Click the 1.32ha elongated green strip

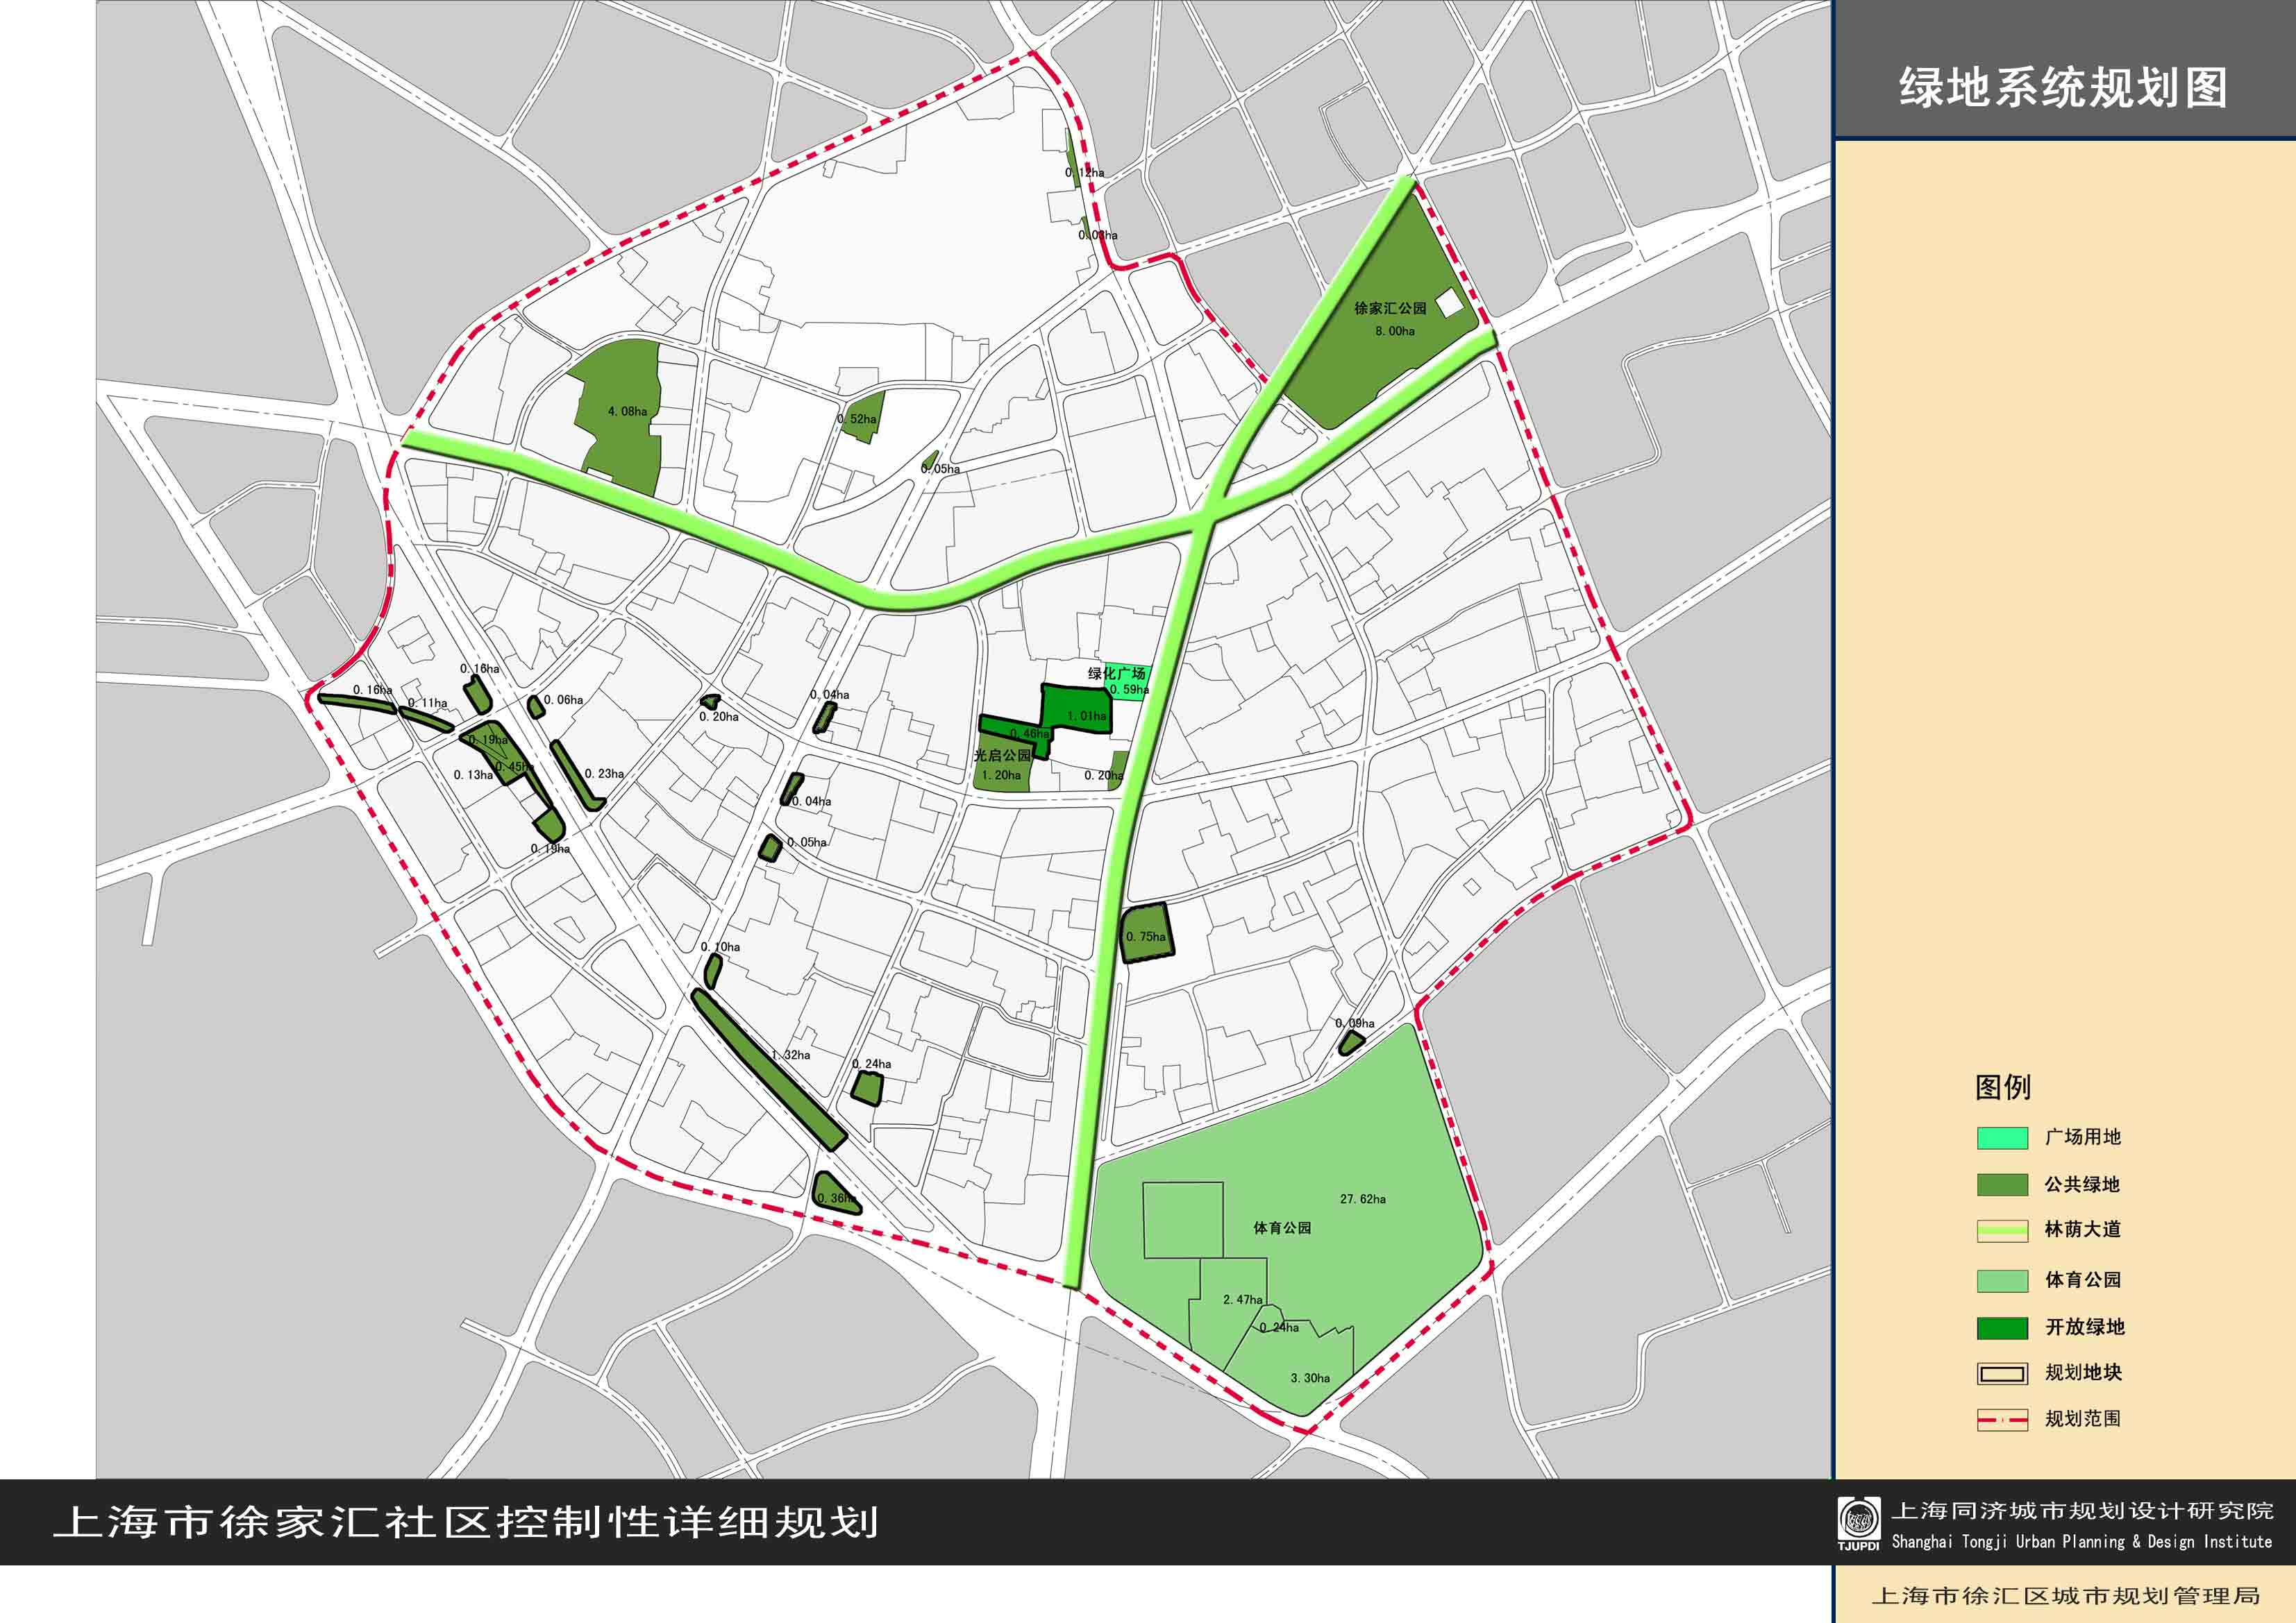768,1069
